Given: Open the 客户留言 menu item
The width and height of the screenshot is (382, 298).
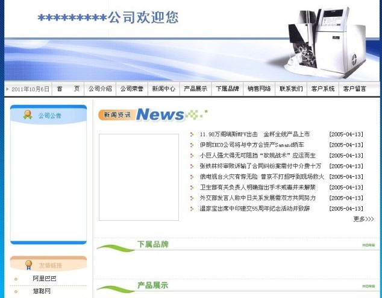Looking at the screenshot, I should (x=354, y=89).
